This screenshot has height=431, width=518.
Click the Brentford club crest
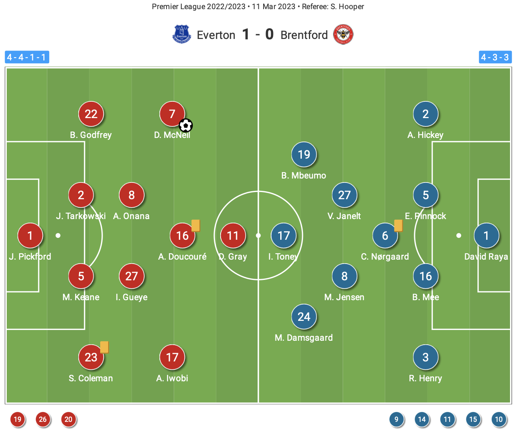[343, 35]
